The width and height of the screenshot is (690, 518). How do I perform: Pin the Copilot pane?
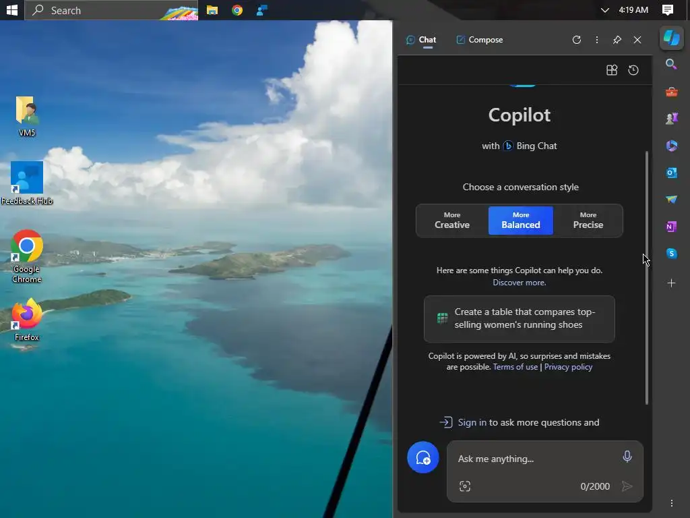[617, 40]
